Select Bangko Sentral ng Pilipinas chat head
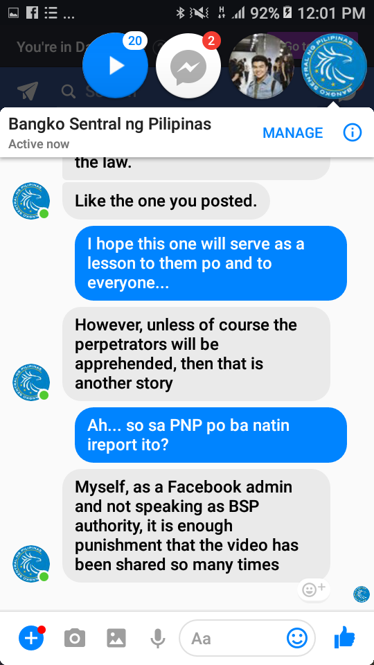The height and width of the screenshot is (665, 374). click(334, 66)
